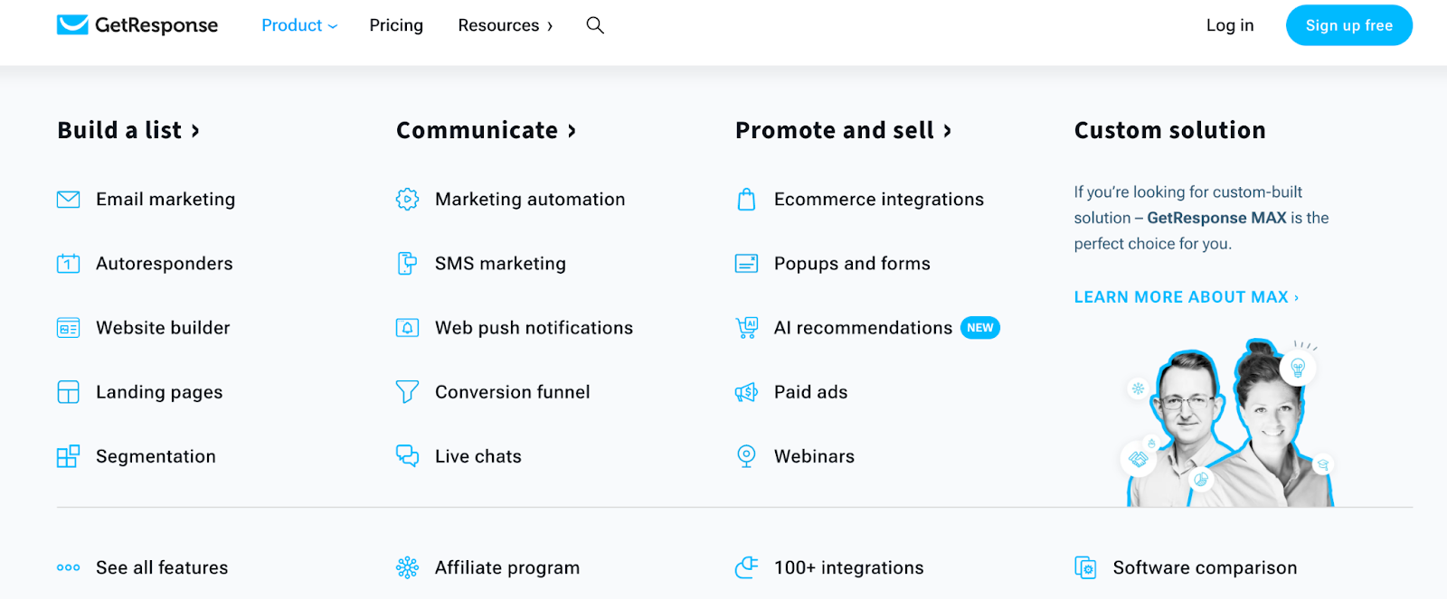Click the Autoresponders calendar icon
This screenshot has height=599, width=1447.
[69, 264]
